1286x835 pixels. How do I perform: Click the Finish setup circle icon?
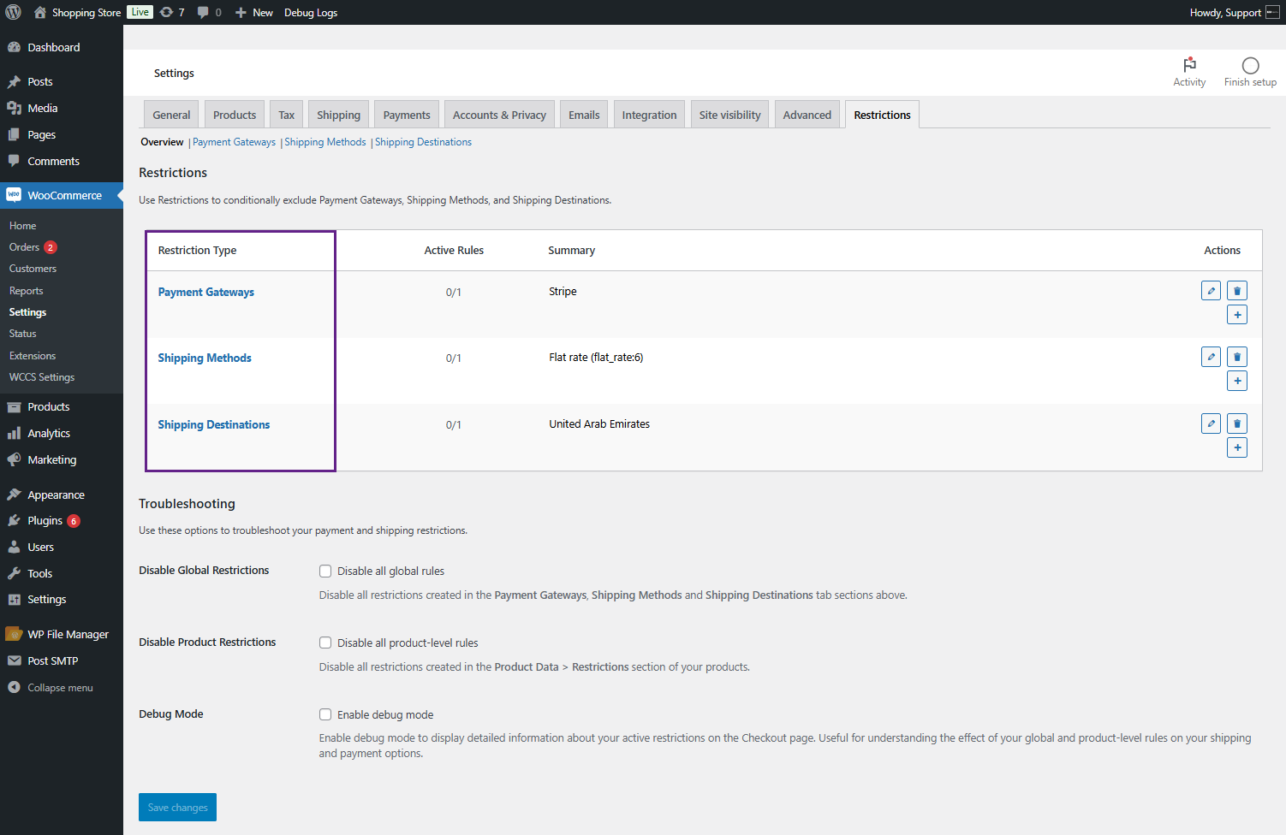[1250, 65]
